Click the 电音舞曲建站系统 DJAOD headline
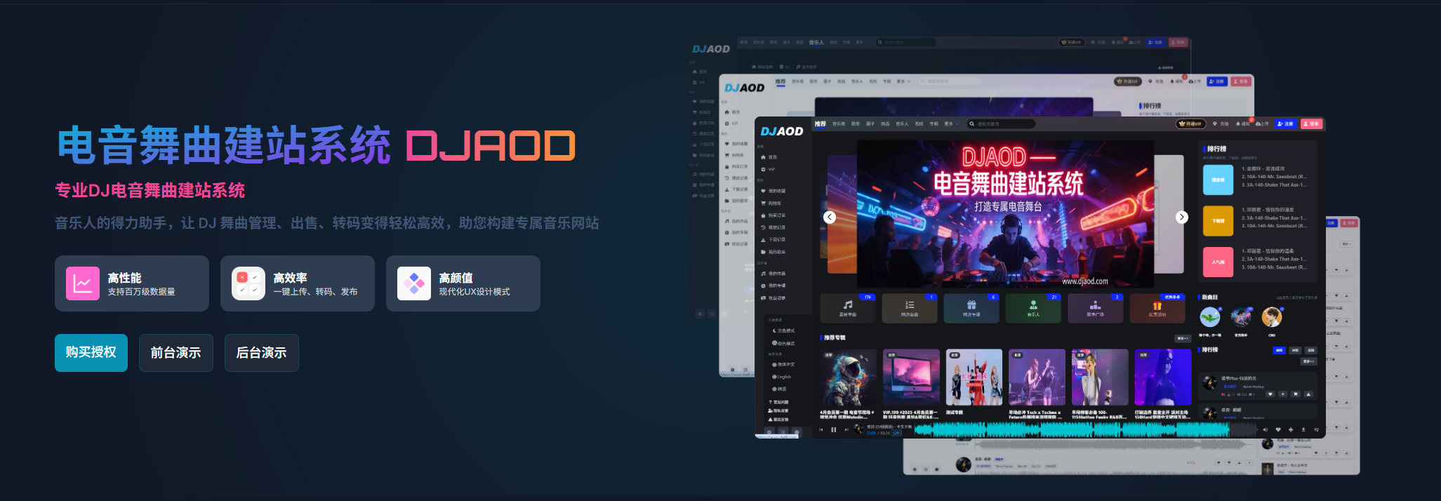Viewport: 1441px width, 501px height. click(x=316, y=145)
